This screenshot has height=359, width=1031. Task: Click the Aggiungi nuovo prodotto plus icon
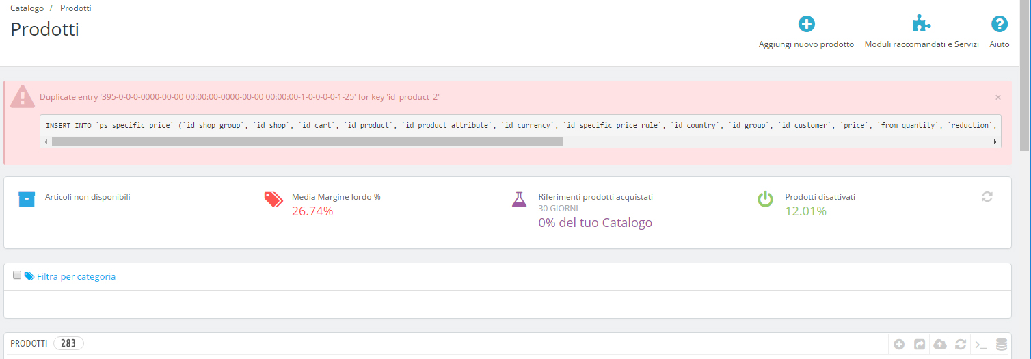pyautogui.click(x=807, y=25)
